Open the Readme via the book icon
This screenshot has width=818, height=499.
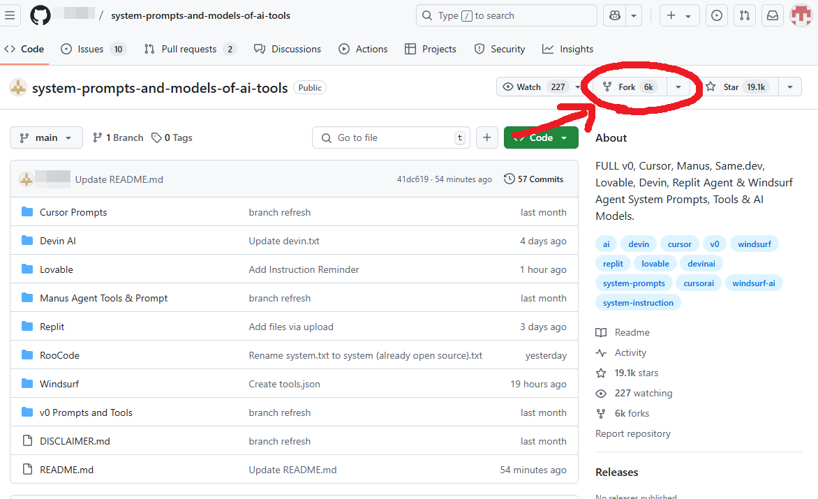(601, 332)
